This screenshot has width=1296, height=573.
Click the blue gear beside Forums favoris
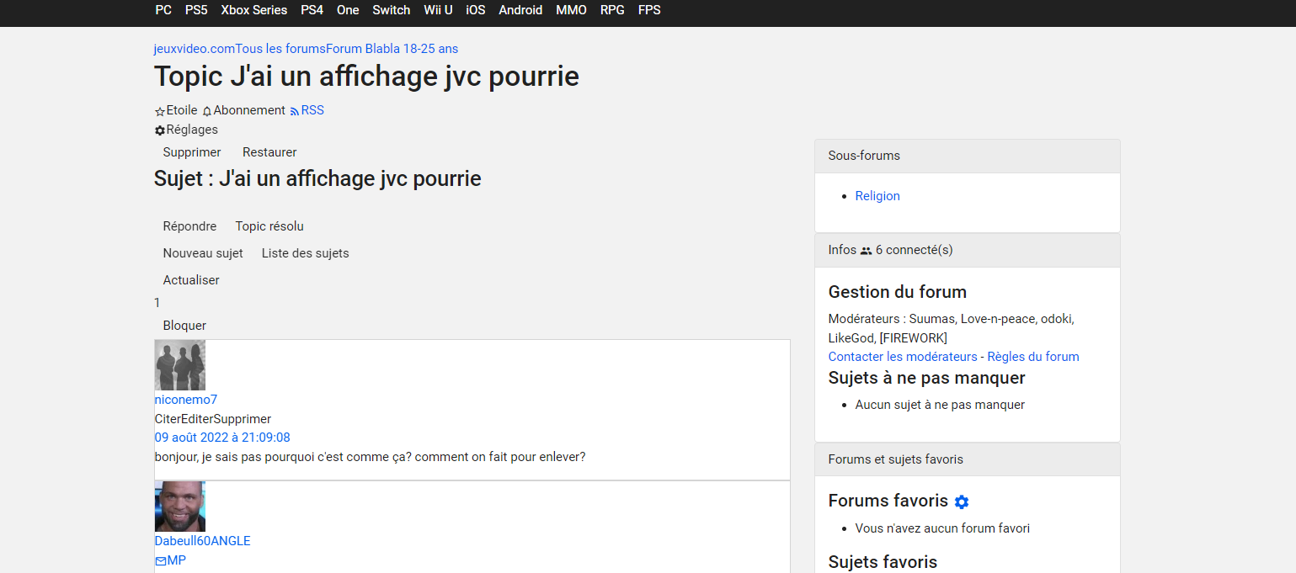coord(962,501)
